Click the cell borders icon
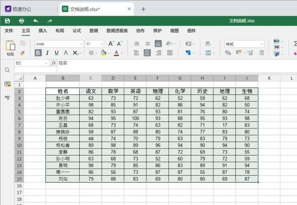Image resolution: width=297 pixels, height=205 pixels. (x=91, y=53)
